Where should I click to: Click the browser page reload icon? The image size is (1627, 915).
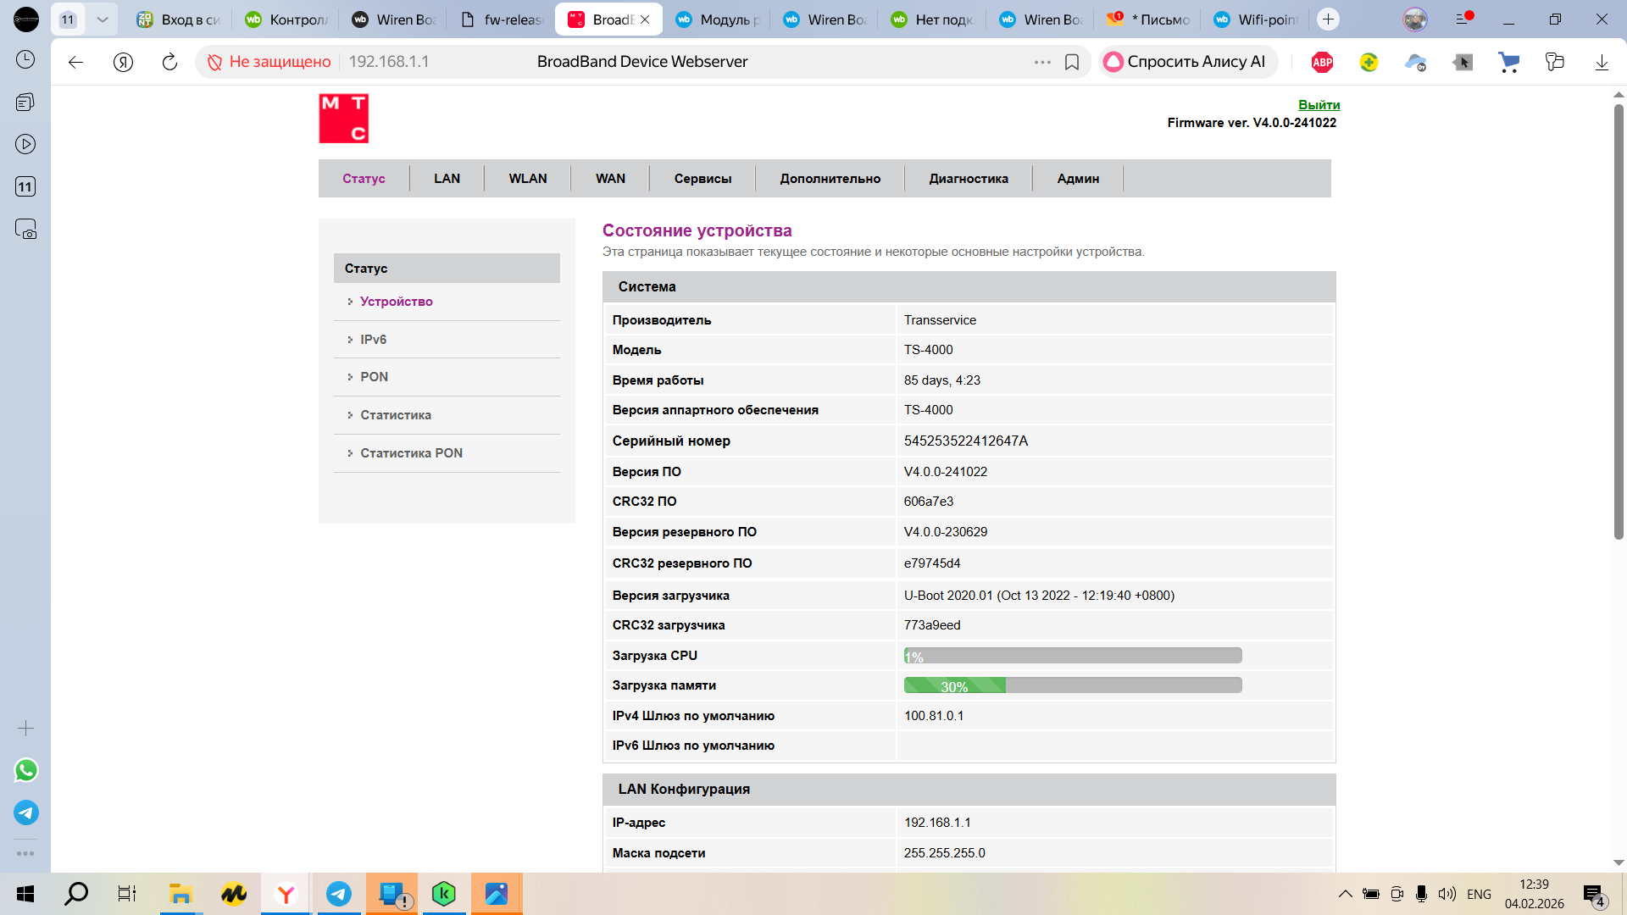169,62
